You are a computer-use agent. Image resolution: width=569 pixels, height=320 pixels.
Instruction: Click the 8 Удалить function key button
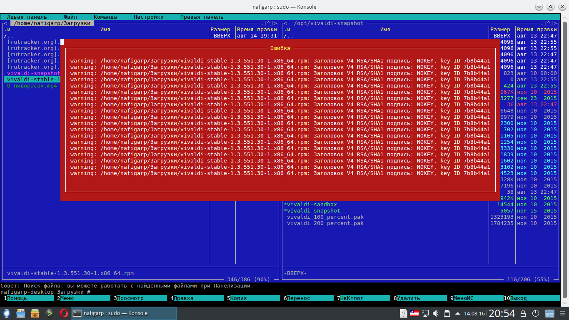[x=420, y=298]
